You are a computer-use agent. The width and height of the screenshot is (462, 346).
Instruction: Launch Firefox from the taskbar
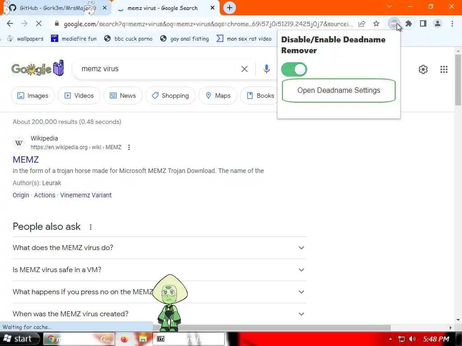125,339
